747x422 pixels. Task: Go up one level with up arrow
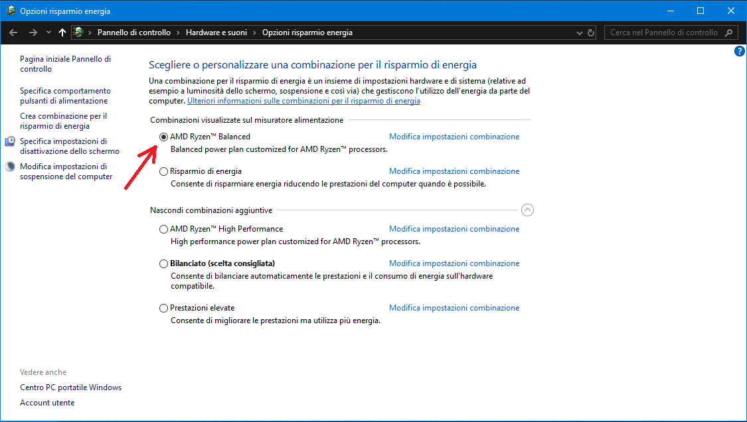click(x=62, y=33)
